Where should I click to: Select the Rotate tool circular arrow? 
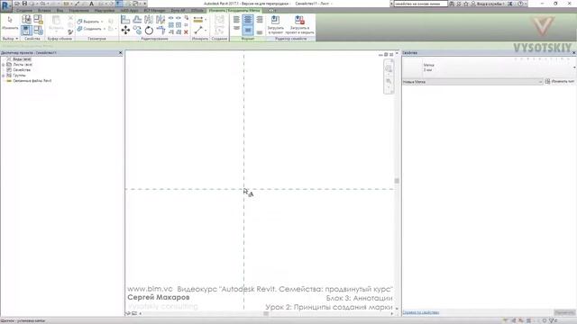coord(149,30)
